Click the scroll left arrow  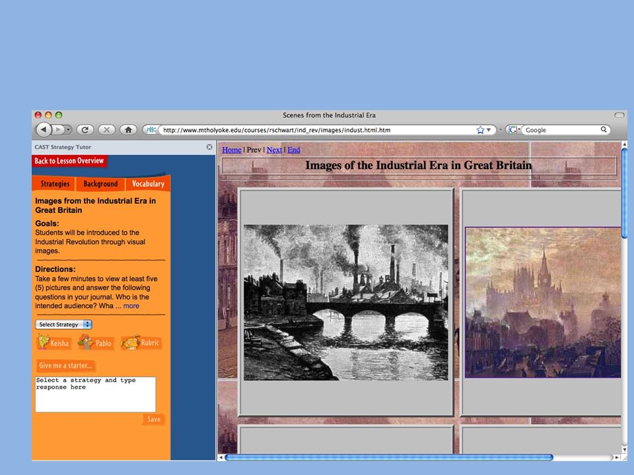(221, 457)
